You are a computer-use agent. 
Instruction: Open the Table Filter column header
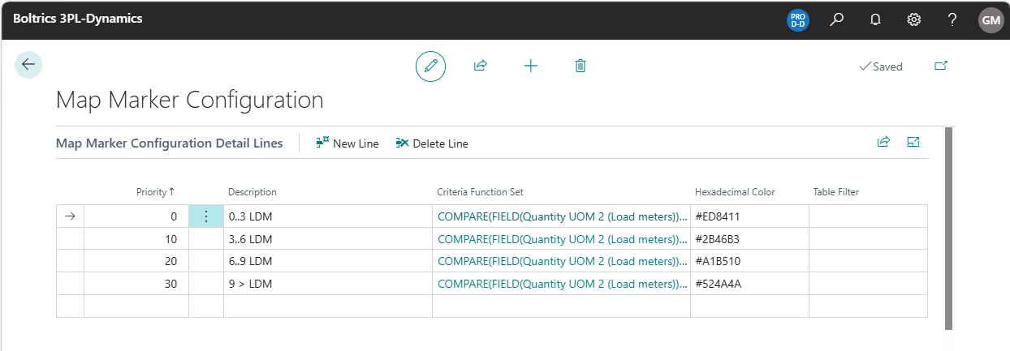(x=836, y=192)
